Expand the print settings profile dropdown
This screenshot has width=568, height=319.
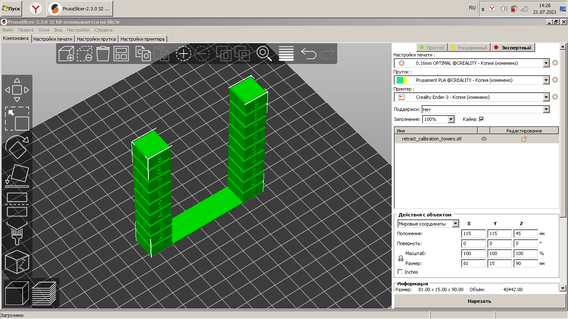pyautogui.click(x=546, y=63)
